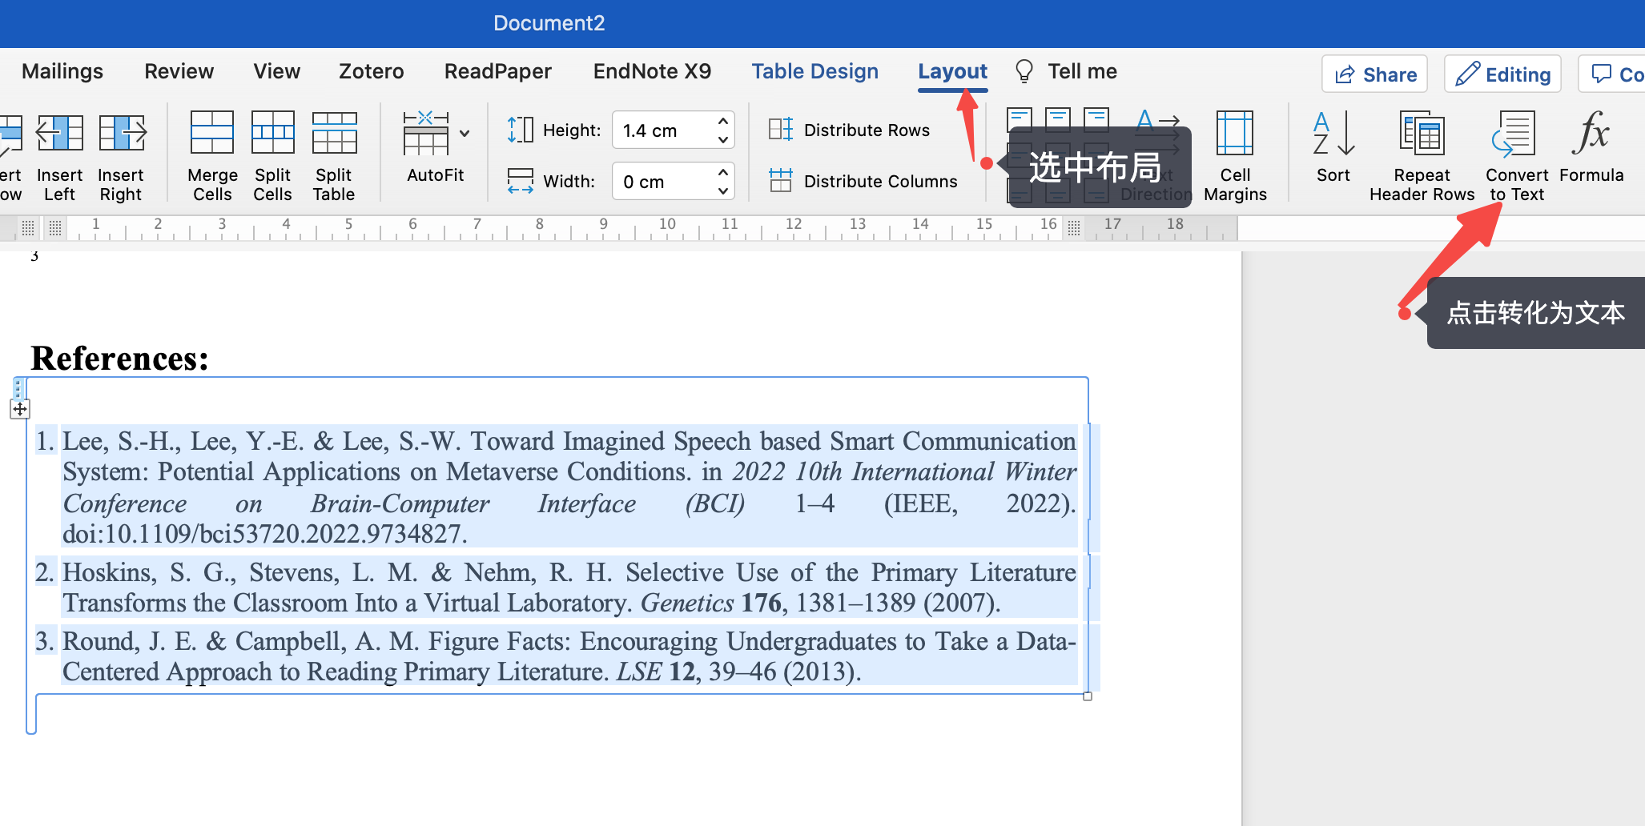Image resolution: width=1645 pixels, height=826 pixels.
Task: Open the Review tab
Action: pyautogui.click(x=179, y=71)
